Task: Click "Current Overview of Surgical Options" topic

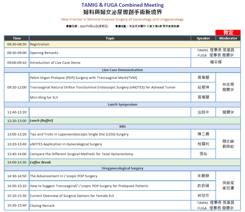Action: pos(72,196)
